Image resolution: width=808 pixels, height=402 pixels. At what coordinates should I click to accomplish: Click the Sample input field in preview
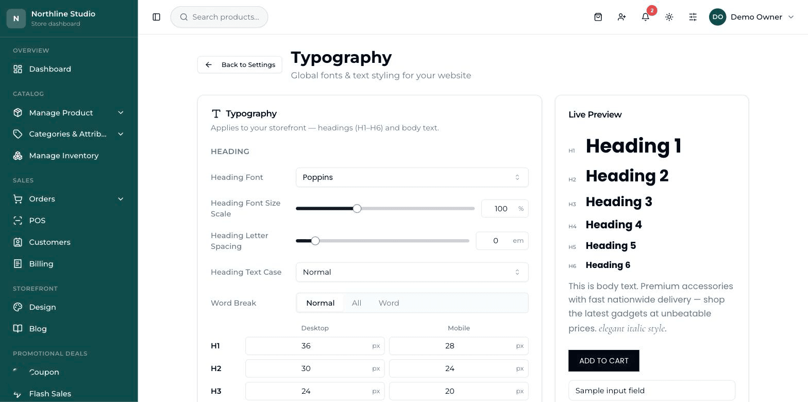pos(652,391)
